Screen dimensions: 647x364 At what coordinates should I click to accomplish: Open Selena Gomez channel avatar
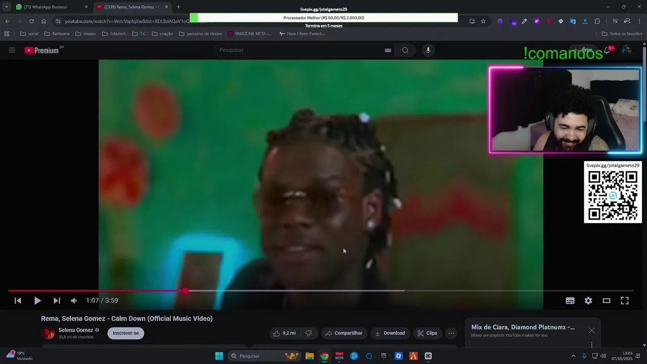(48, 333)
